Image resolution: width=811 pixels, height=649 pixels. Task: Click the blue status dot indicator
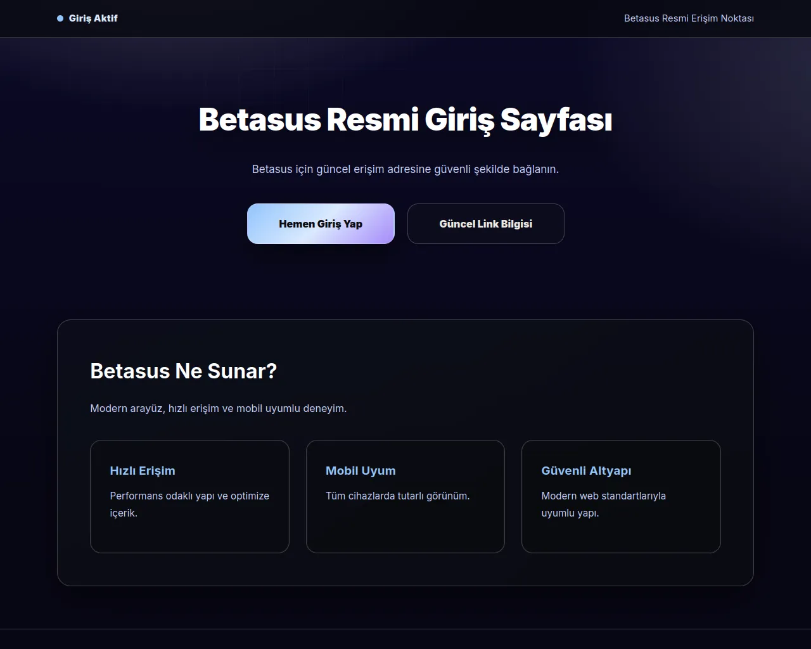click(x=60, y=18)
